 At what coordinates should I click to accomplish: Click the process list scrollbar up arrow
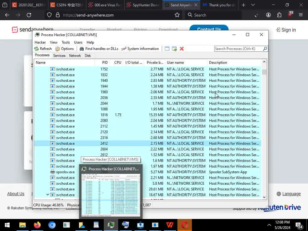point(264,62)
